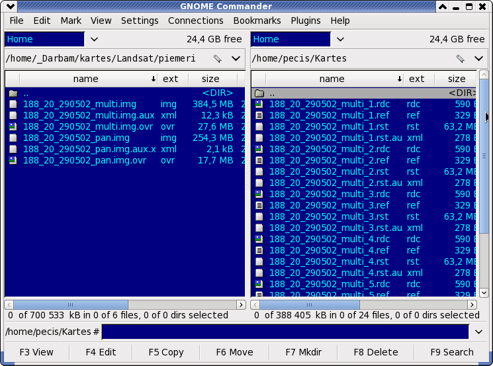Click text file icon of 188_20_290502_multi_4.ref
The image size is (493, 366).
[259, 250]
